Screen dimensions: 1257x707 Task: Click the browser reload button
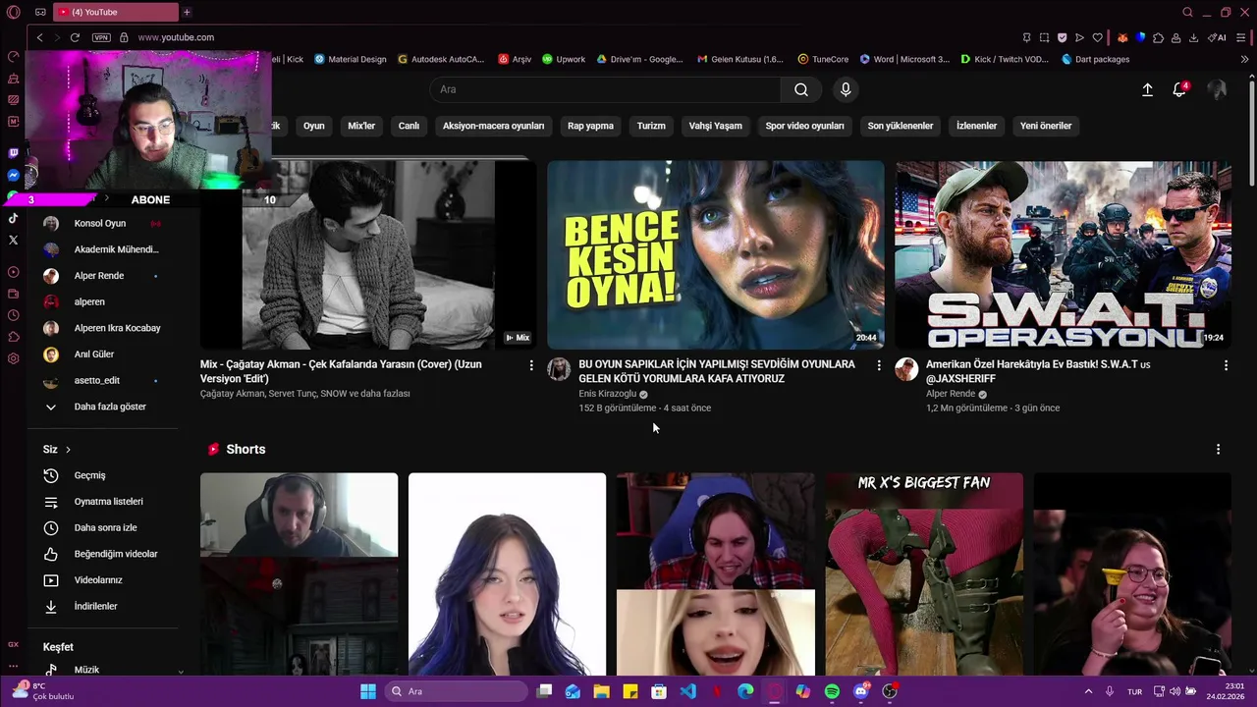(x=75, y=37)
